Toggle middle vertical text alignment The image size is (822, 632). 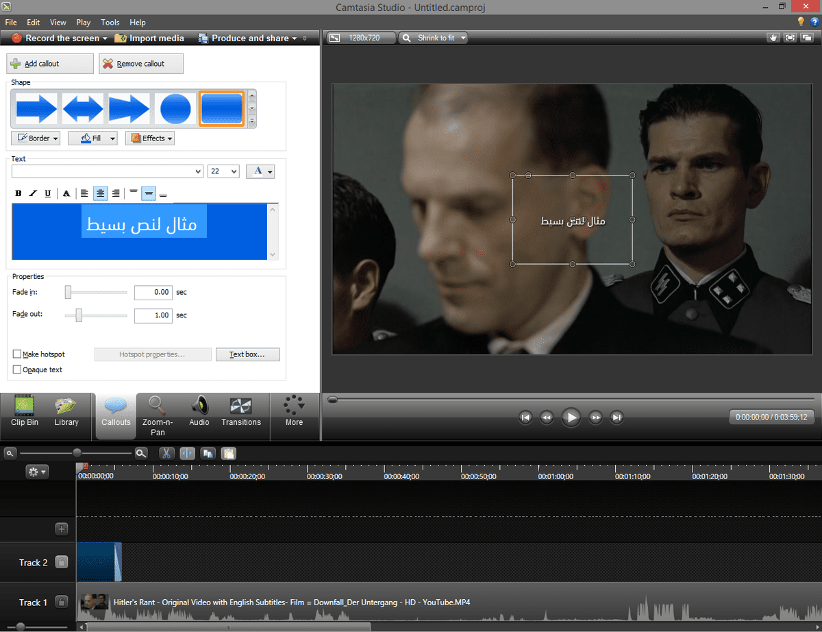(x=149, y=194)
